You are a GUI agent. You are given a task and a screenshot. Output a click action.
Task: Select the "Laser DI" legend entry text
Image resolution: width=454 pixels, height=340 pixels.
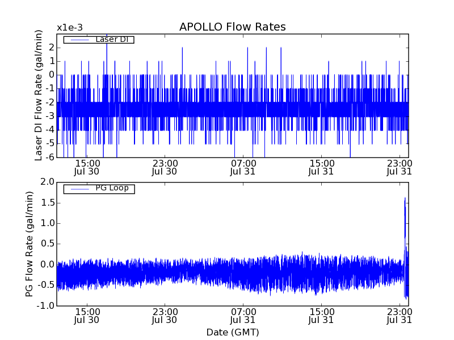112,39
